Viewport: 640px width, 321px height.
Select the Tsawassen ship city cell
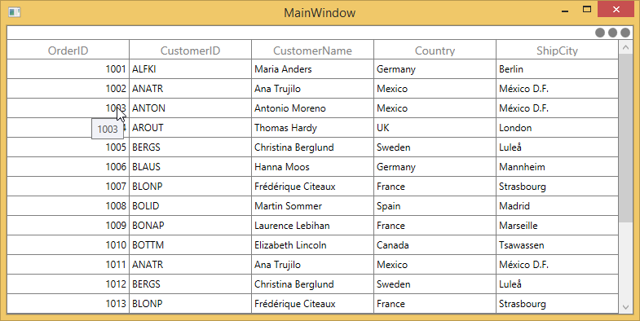[557, 245]
